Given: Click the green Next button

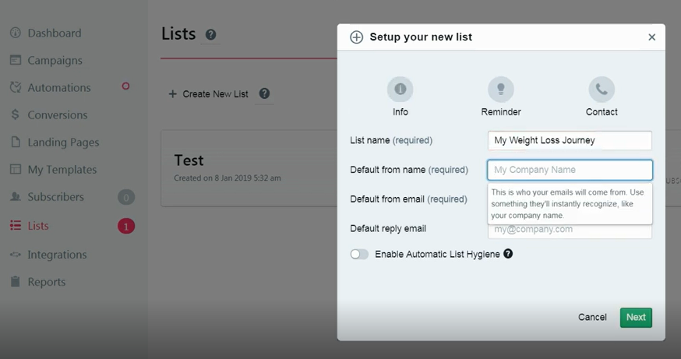Looking at the screenshot, I should point(636,317).
